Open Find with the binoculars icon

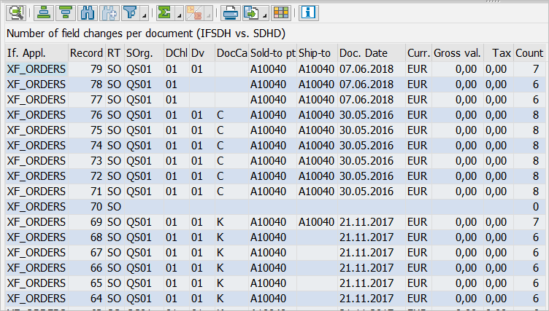point(88,12)
